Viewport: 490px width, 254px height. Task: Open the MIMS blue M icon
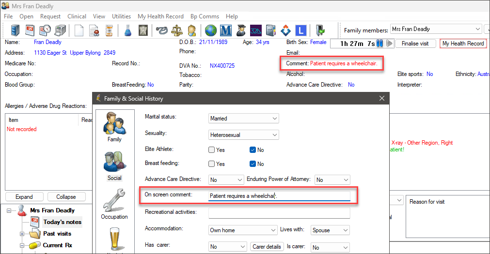(x=226, y=30)
